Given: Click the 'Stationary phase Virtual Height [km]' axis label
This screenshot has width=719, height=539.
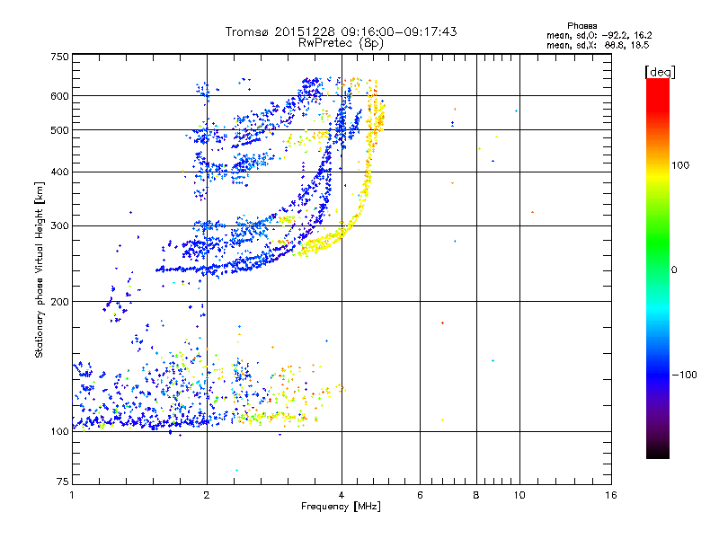Looking at the screenshot, I should (x=40, y=269).
